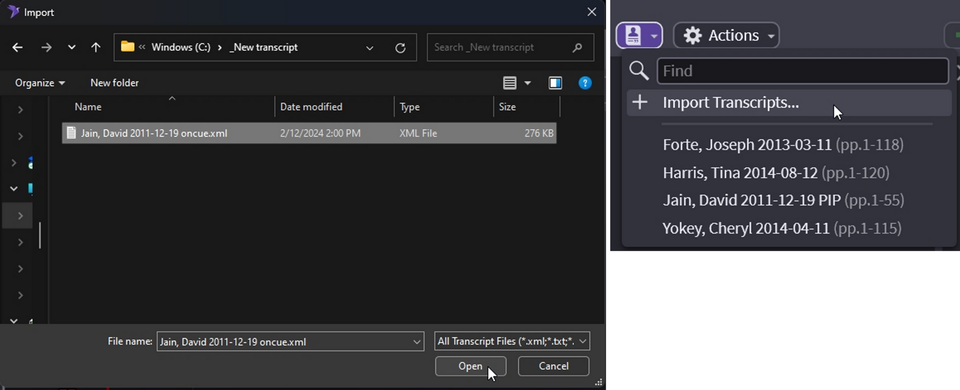The height and width of the screenshot is (390, 960).
Task: Click the Forward navigation arrow
Action: click(46, 47)
